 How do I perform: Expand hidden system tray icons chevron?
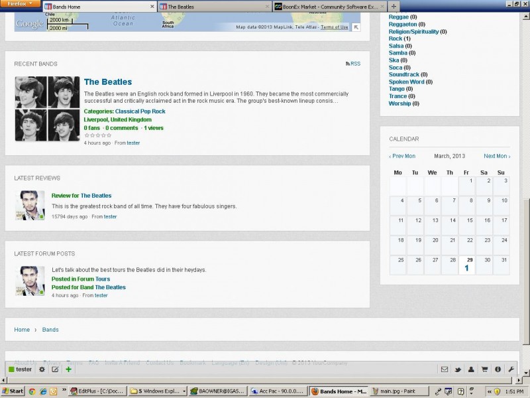click(x=489, y=391)
